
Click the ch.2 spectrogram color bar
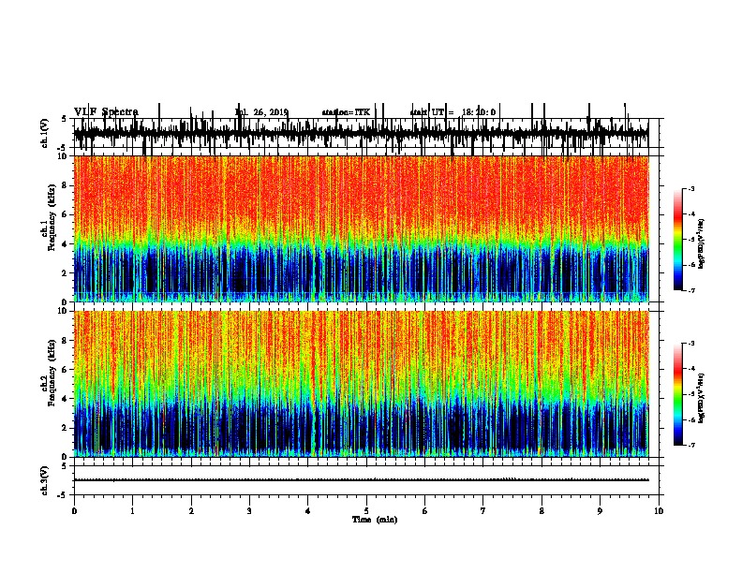point(677,394)
